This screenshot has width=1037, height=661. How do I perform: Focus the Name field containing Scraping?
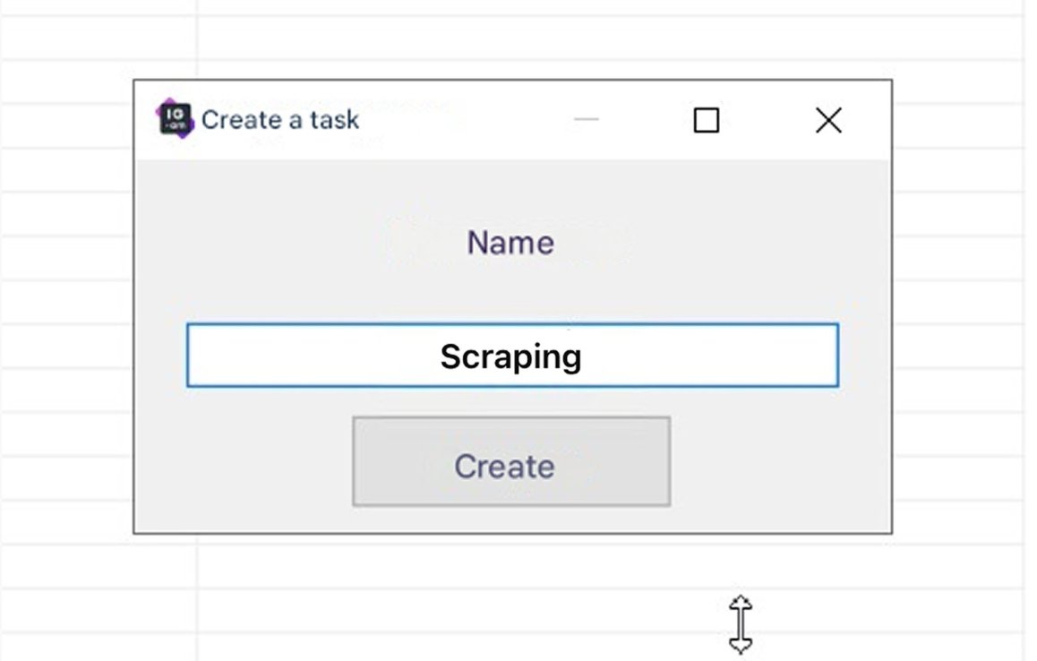tap(512, 356)
